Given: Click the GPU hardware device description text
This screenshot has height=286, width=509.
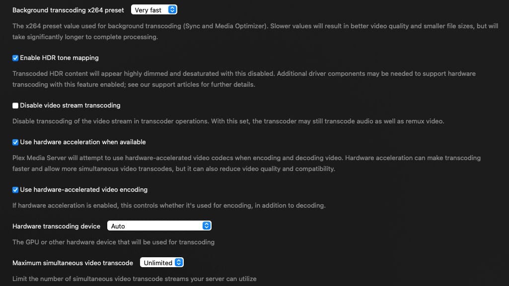Looking at the screenshot, I should coord(113,242).
